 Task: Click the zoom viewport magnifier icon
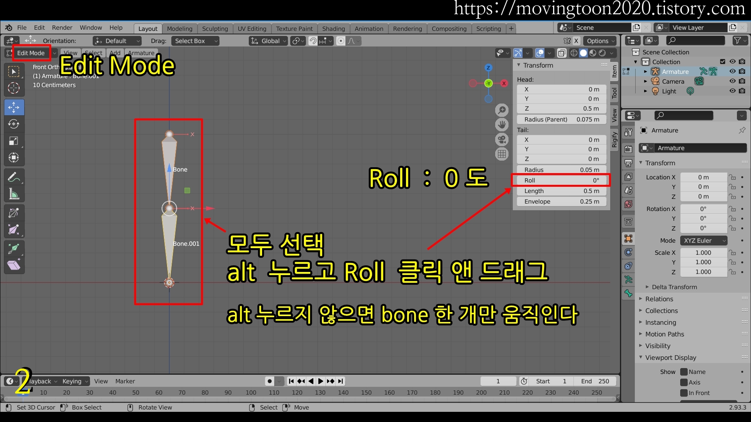pyautogui.click(x=502, y=110)
